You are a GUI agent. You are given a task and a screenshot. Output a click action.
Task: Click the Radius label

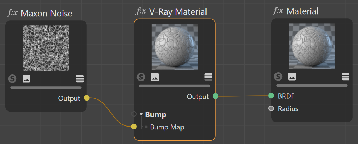tap(288, 109)
